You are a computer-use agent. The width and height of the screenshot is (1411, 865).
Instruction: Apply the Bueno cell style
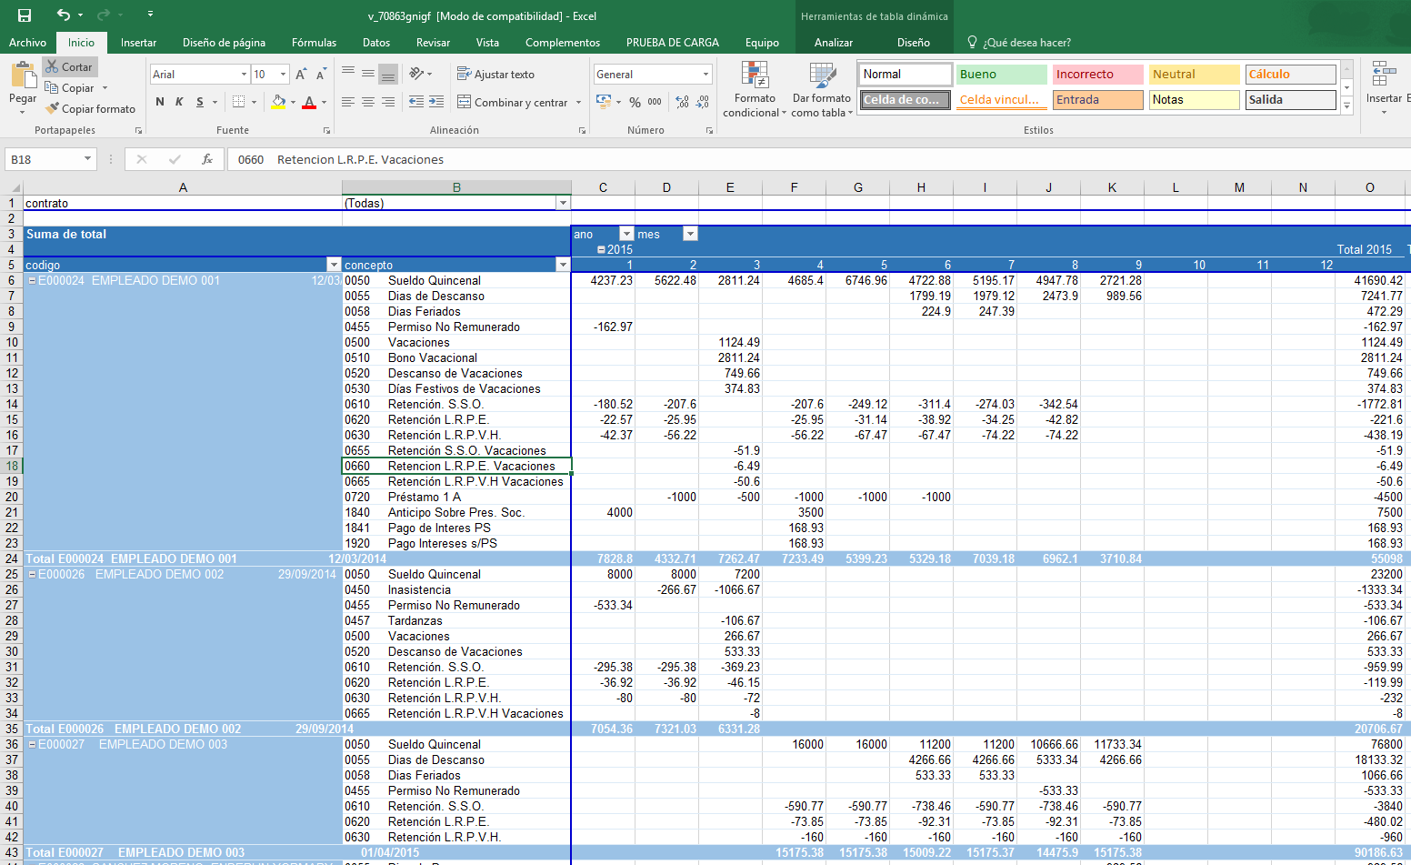point(1001,75)
